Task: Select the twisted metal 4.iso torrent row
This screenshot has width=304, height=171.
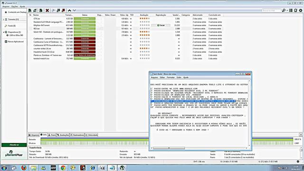Action: point(125,58)
